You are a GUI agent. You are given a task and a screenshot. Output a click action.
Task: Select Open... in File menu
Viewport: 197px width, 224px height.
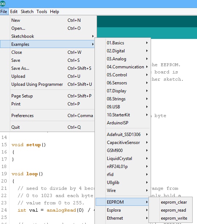47,28
